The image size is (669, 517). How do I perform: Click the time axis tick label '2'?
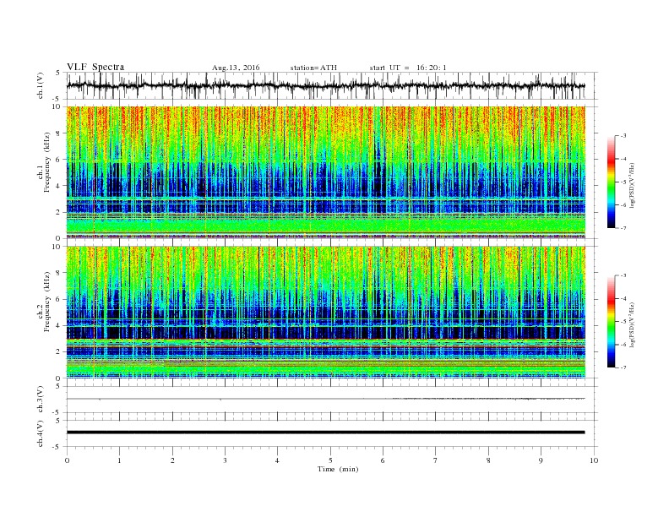click(x=172, y=460)
